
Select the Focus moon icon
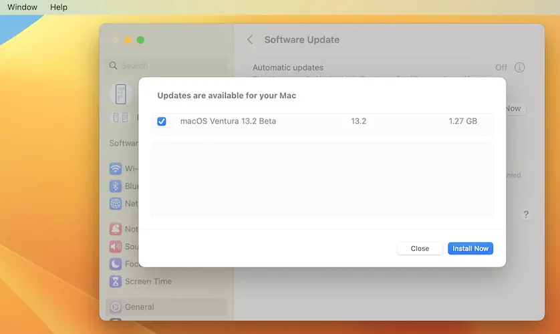(x=116, y=264)
